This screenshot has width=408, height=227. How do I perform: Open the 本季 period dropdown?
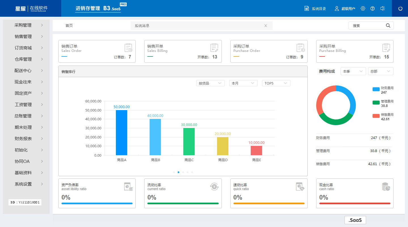point(353,72)
